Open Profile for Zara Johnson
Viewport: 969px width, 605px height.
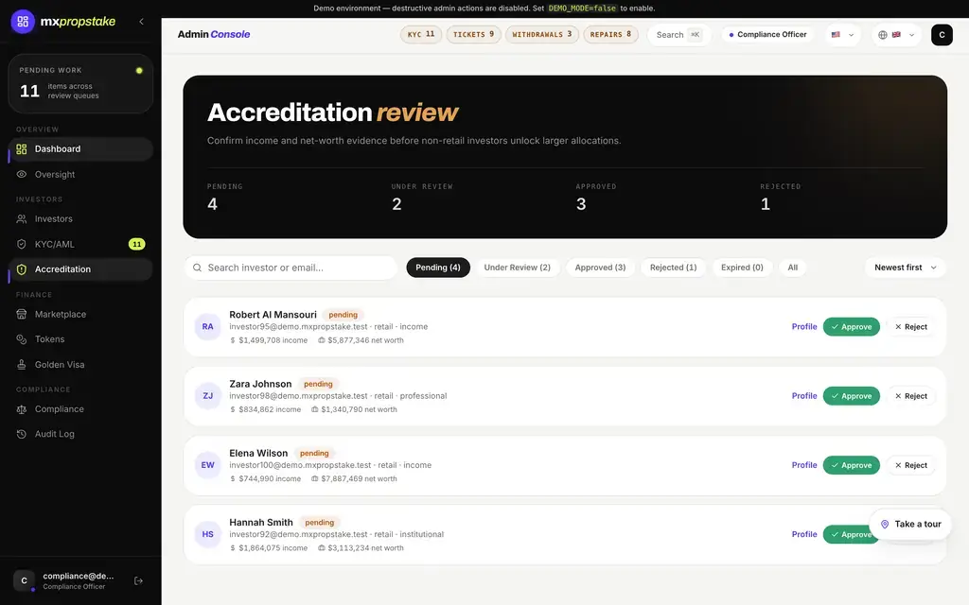click(804, 396)
